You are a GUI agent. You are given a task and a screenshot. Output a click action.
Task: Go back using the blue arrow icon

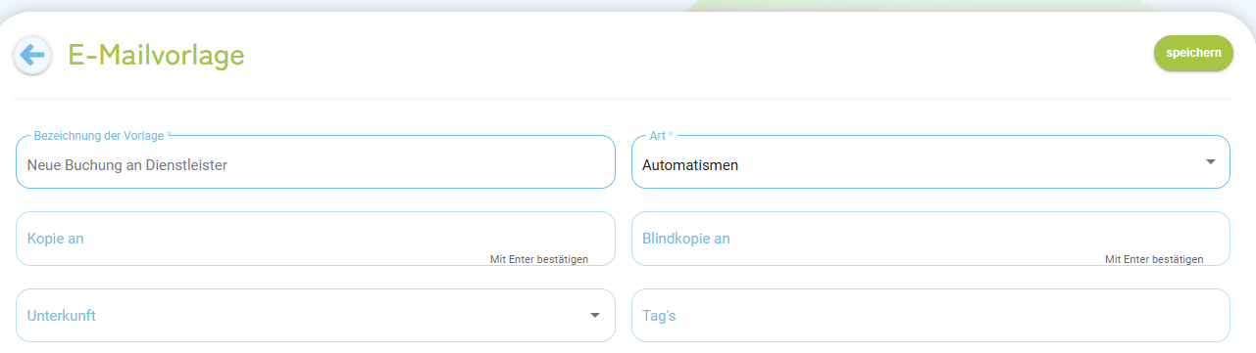(x=32, y=55)
